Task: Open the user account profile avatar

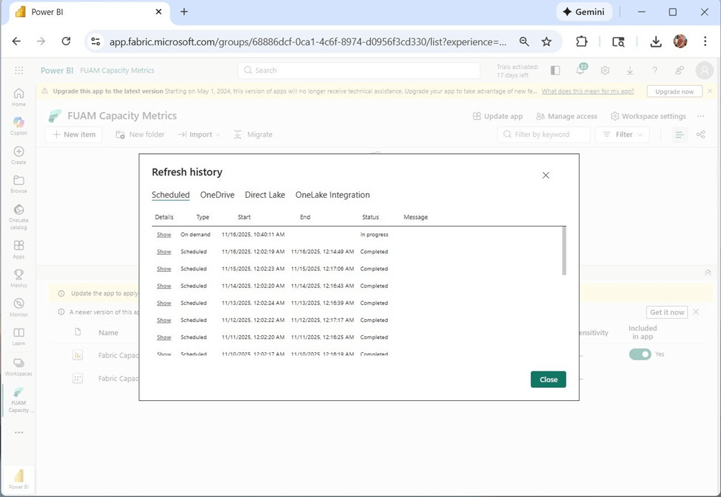Action: (x=705, y=70)
